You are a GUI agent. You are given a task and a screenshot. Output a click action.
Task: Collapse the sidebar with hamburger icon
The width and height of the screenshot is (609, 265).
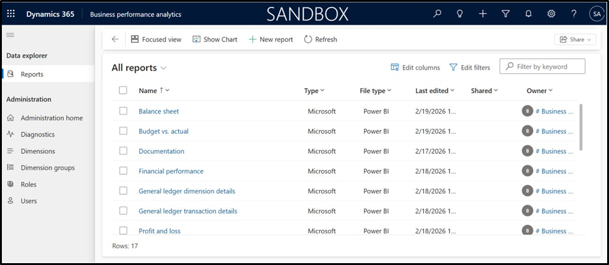click(x=10, y=35)
